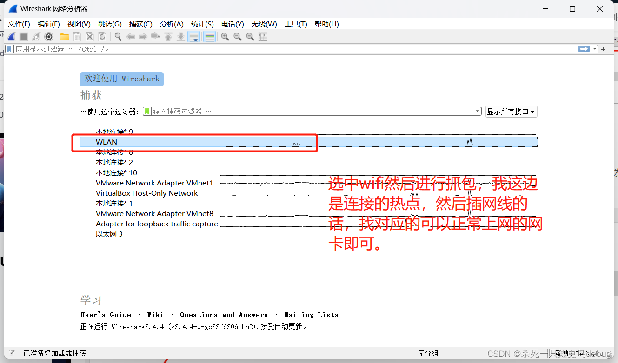Open the 显示所有接口 dropdown
Image resolution: width=618 pixels, height=363 pixels.
point(511,112)
